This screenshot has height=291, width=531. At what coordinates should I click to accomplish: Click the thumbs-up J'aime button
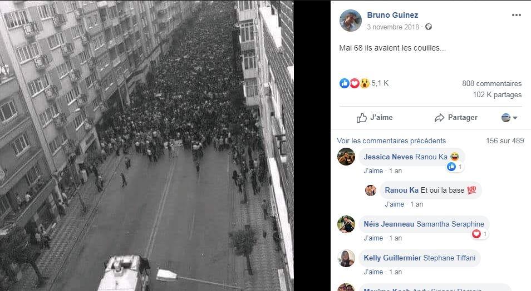pyautogui.click(x=375, y=118)
